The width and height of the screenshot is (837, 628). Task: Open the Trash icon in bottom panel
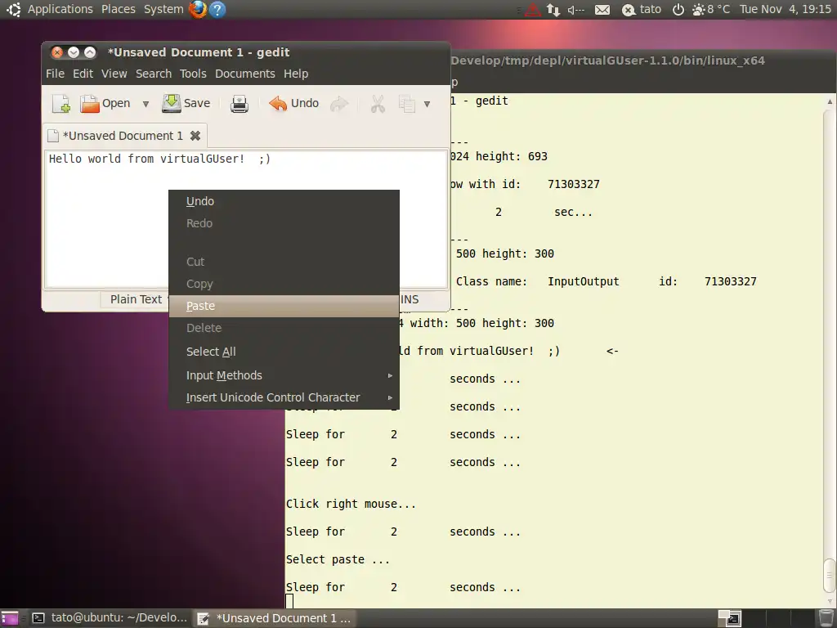point(826,618)
